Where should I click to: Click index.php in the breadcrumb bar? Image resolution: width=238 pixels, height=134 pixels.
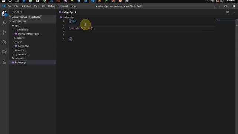[68, 17]
